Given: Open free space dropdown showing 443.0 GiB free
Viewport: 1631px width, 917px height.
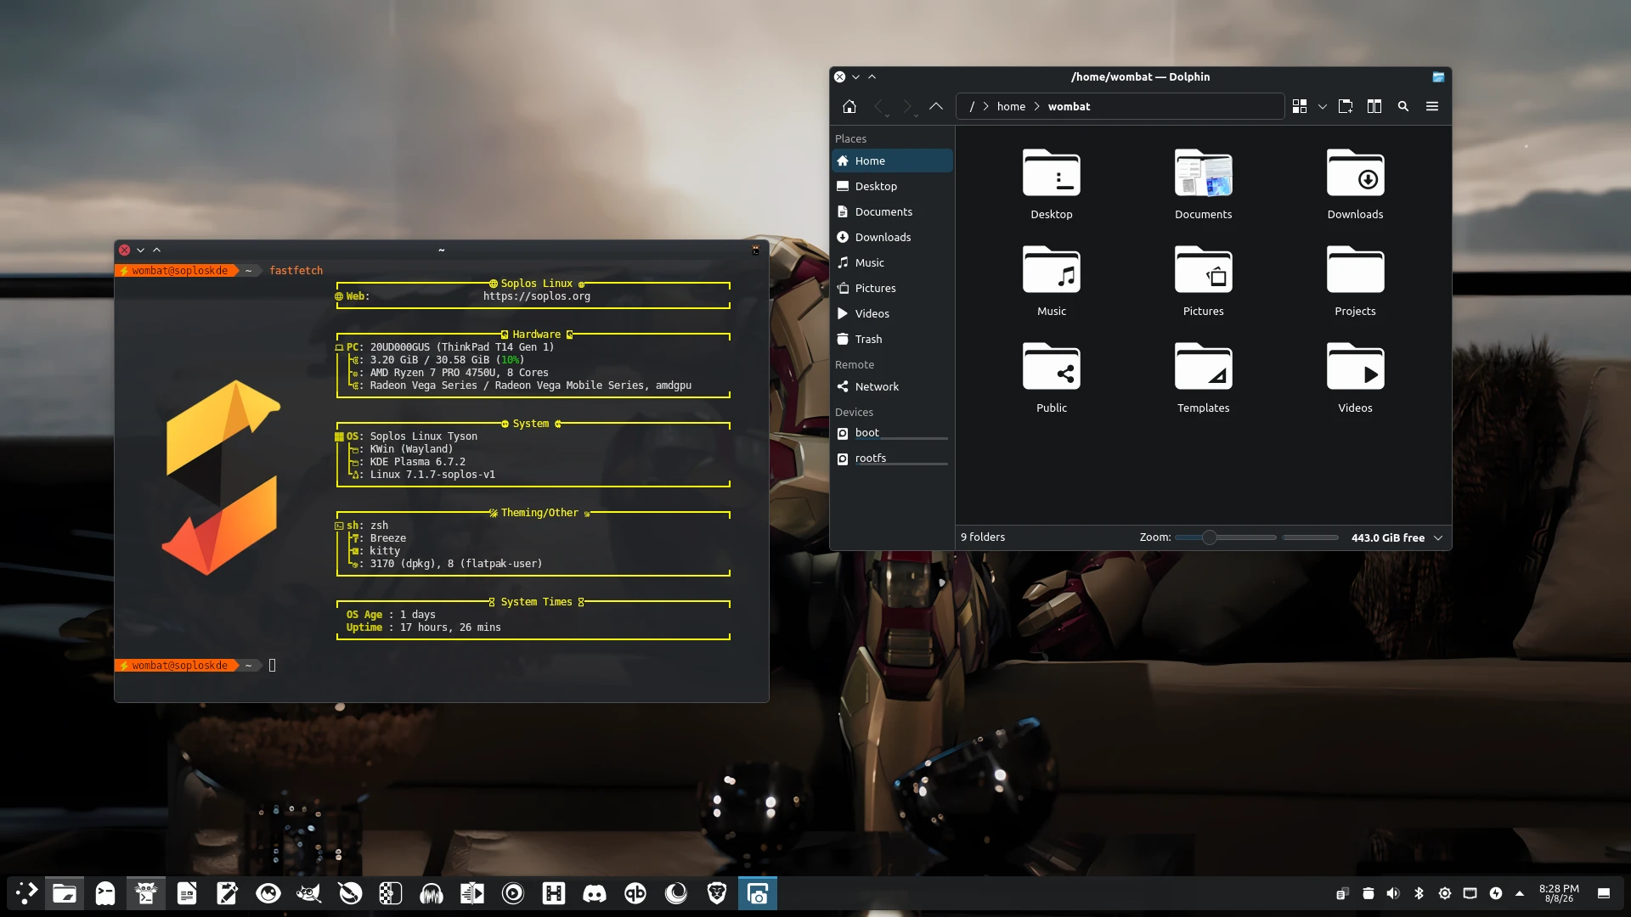Looking at the screenshot, I should [x=1397, y=537].
